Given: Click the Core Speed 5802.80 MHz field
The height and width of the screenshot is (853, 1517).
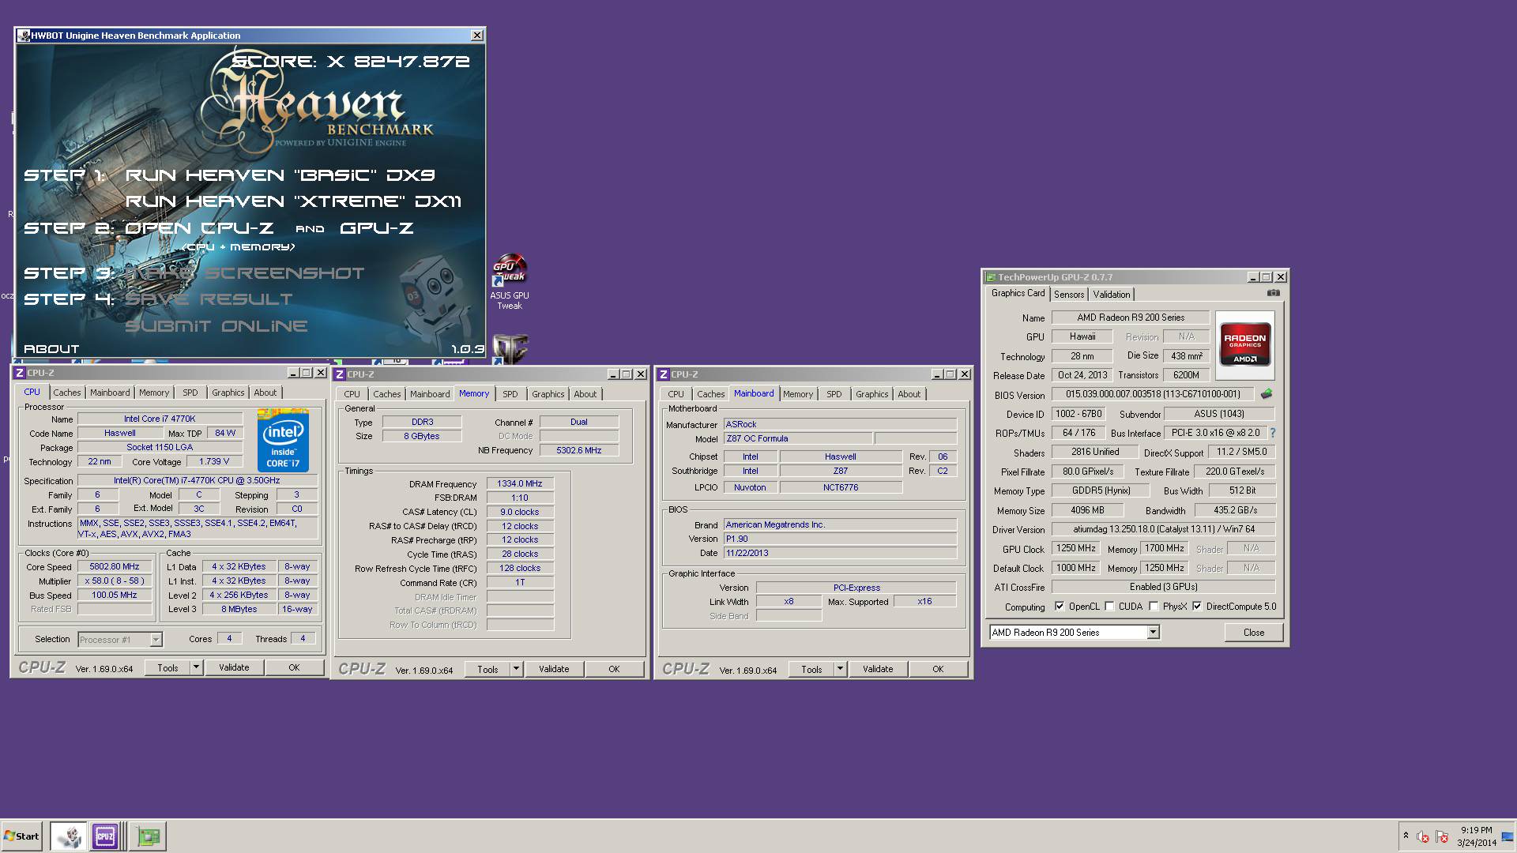Looking at the screenshot, I should tap(115, 567).
